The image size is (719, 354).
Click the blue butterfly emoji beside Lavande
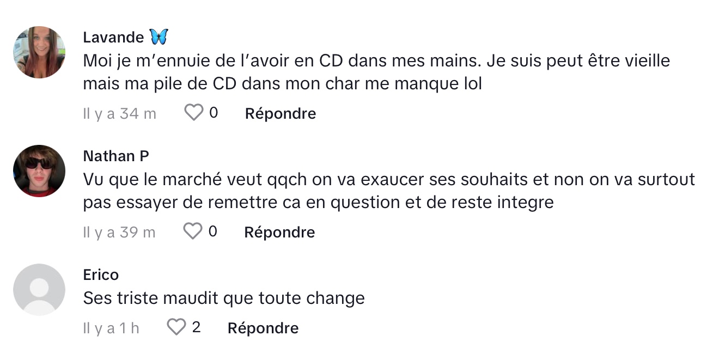point(159,37)
